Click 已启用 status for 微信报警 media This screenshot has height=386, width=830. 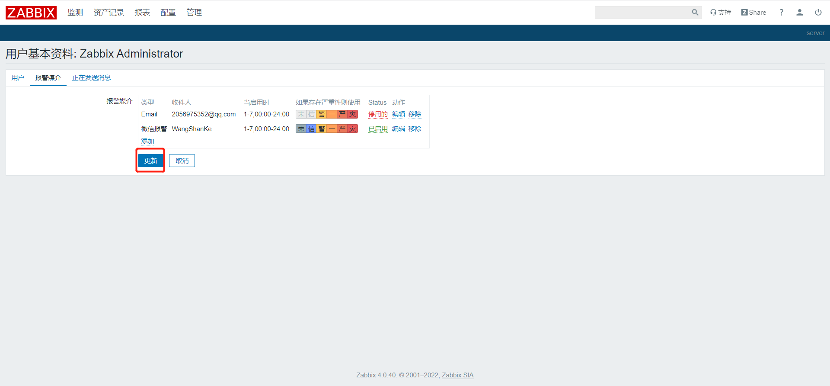[x=378, y=129]
